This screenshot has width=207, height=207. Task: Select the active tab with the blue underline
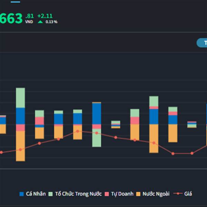tap(15, 2)
